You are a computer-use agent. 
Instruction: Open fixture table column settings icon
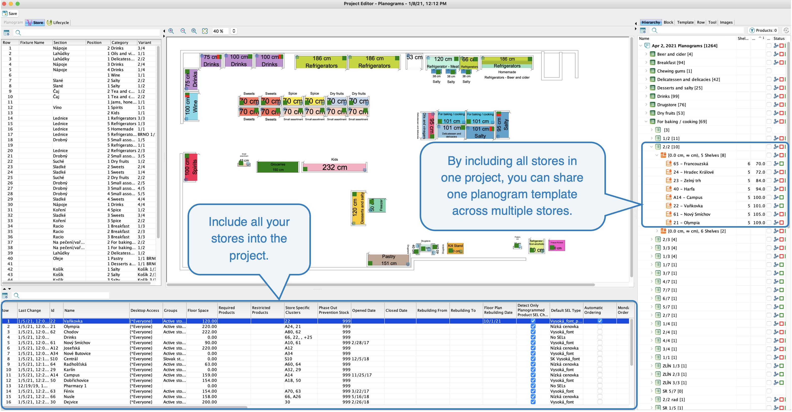(x=6, y=32)
